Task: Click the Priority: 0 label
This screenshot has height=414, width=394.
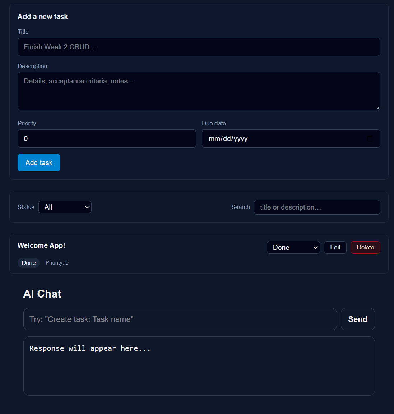Action: tap(57, 263)
